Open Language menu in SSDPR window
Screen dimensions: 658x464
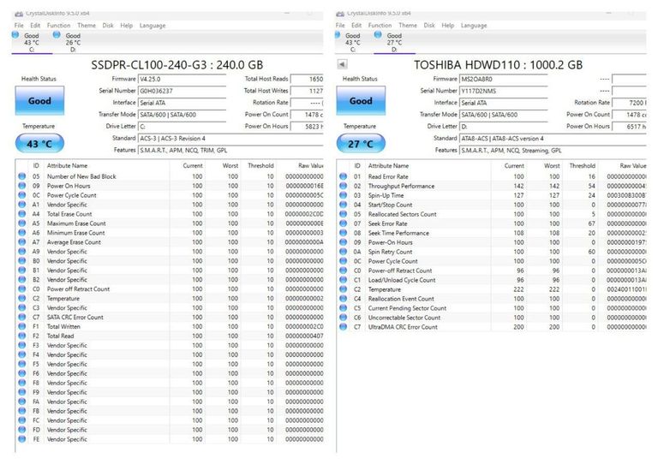coord(153,26)
